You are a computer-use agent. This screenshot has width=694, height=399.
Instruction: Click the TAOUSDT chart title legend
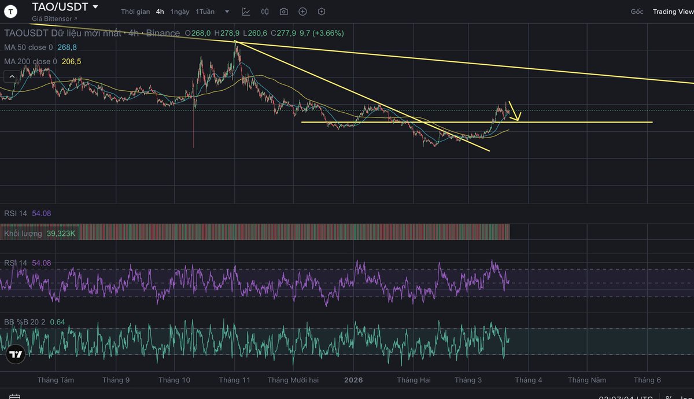[91, 34]
